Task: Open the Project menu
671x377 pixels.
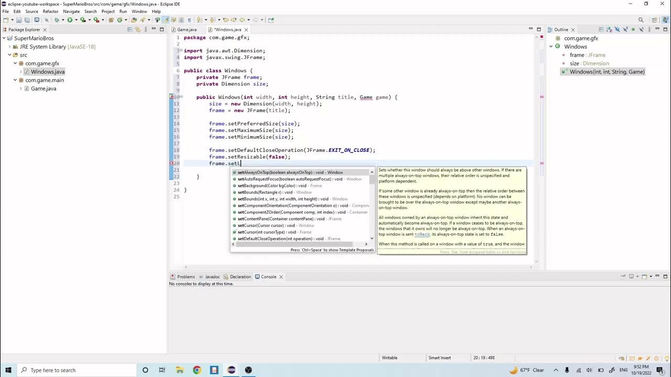Action: pyautogui.click(x=108, y=11)
